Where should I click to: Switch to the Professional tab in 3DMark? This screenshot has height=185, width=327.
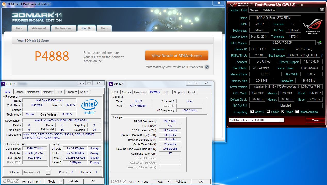64,28
